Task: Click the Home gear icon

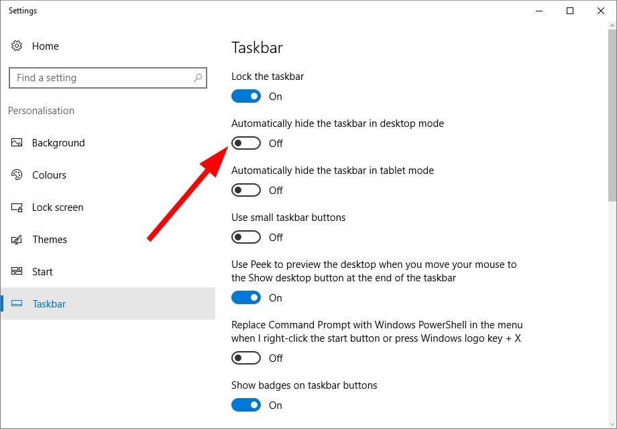Action: [x=17, y=46]
